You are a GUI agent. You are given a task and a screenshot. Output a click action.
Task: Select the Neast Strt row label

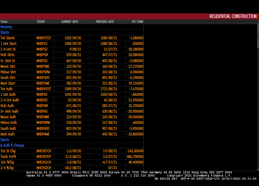coord(8,66)
